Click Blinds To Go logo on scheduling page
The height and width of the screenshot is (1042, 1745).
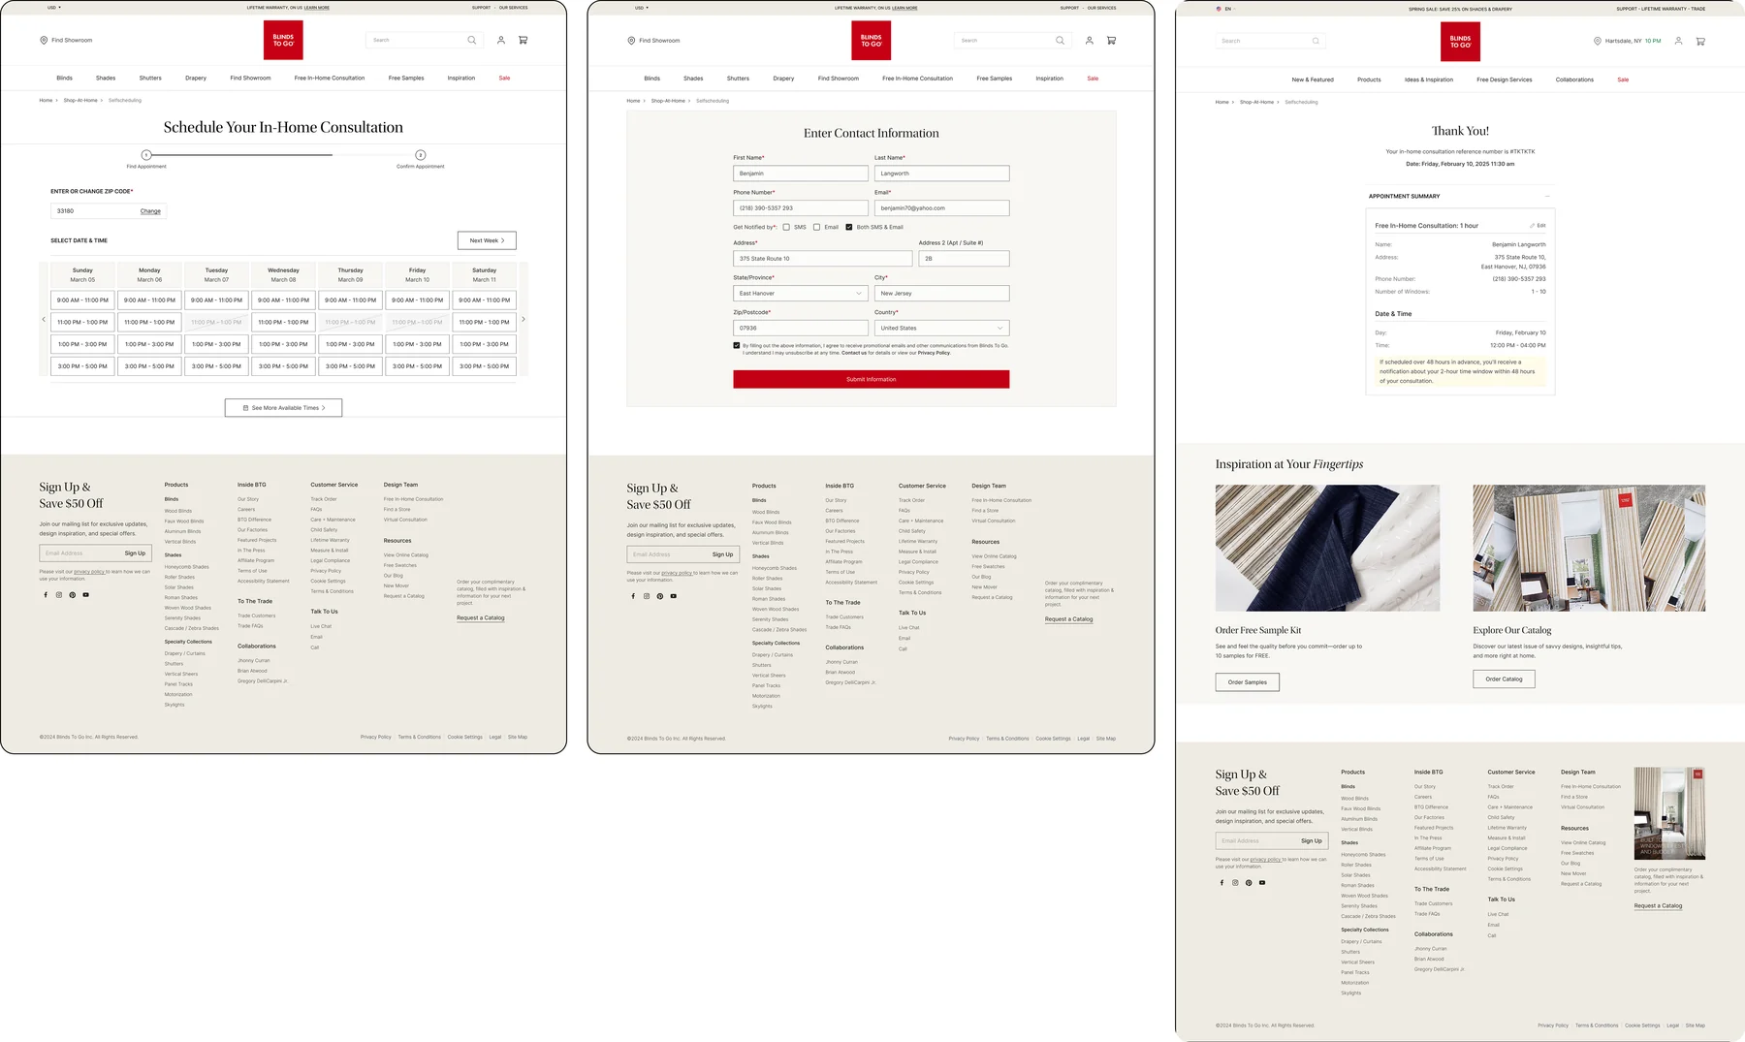(283, 40)
